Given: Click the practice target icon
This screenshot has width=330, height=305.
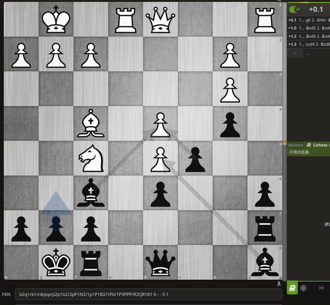Looking at the screenshot, I should [304, 288].
